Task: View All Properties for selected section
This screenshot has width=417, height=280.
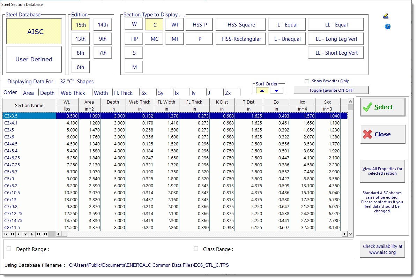Action: point(382,171)
